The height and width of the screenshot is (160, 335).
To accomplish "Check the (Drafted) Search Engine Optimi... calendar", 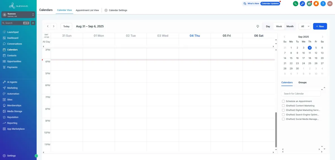I will [x=283, y=115].
